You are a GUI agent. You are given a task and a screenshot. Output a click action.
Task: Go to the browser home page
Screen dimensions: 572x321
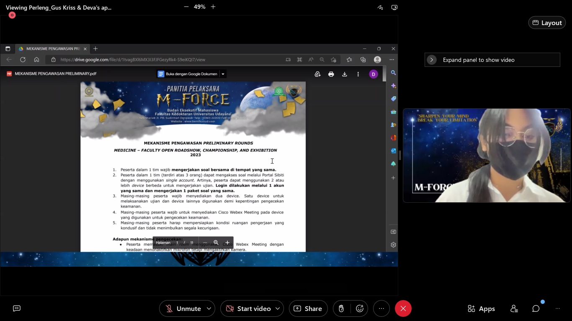click(36, 60)
